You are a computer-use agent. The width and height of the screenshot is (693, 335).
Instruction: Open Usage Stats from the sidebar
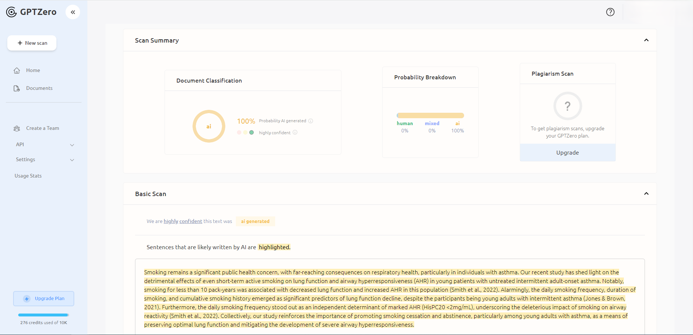coord(28,176)
